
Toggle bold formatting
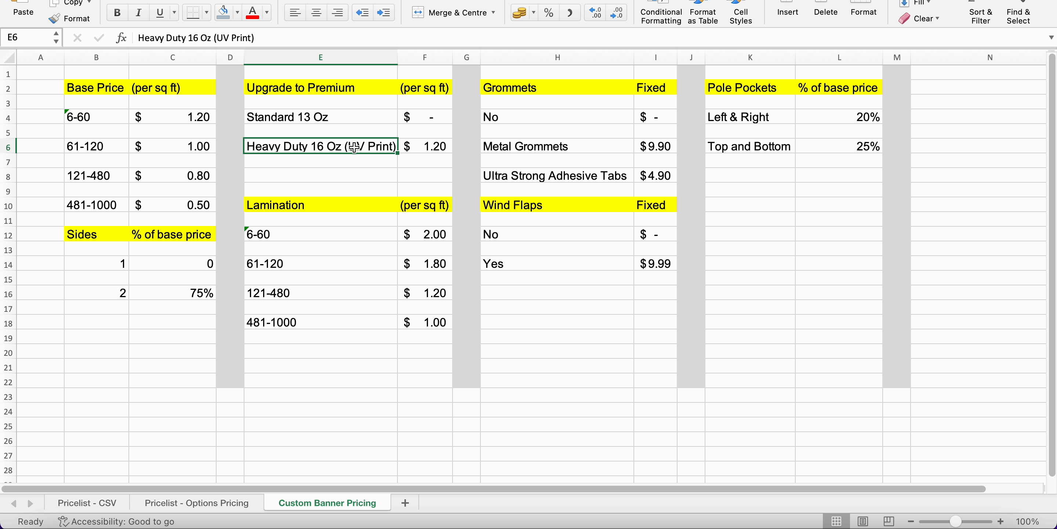click(117, 13)
